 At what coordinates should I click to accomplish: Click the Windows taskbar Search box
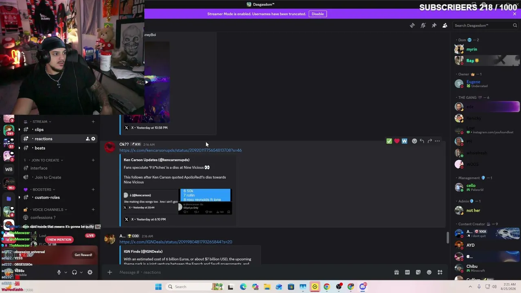pos(195,286)
